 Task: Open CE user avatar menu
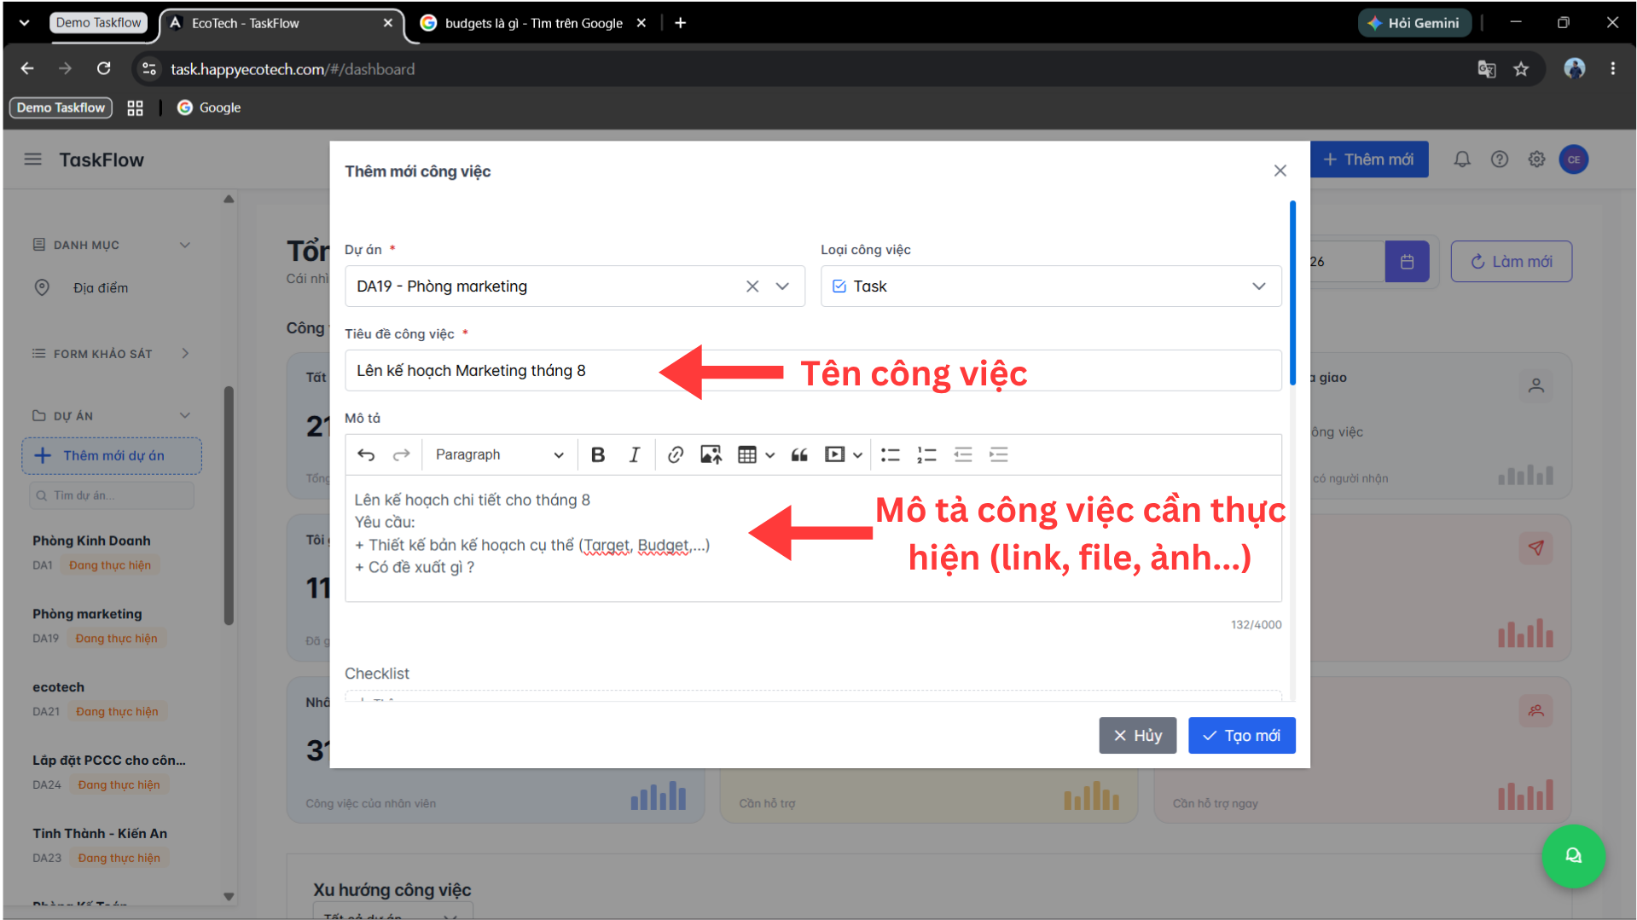pyautogui.click(x=1574, y=159)
